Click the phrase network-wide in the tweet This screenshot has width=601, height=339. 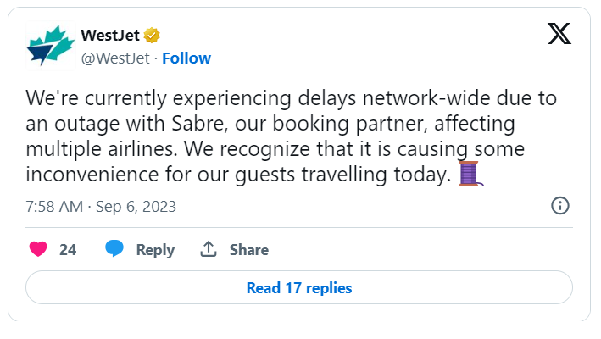[x=426, y=98]
